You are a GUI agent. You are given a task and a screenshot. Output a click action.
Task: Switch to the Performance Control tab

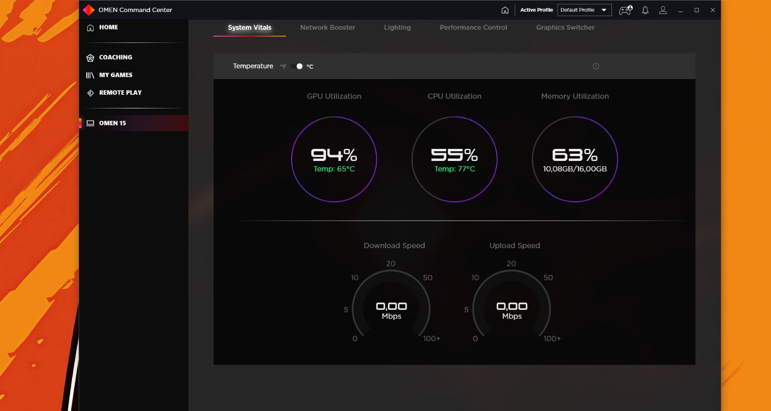click(474, 27)
